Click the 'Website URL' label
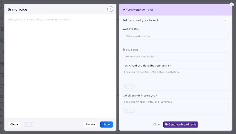Viewport: 236px width, 134px height. coord(131,29)
